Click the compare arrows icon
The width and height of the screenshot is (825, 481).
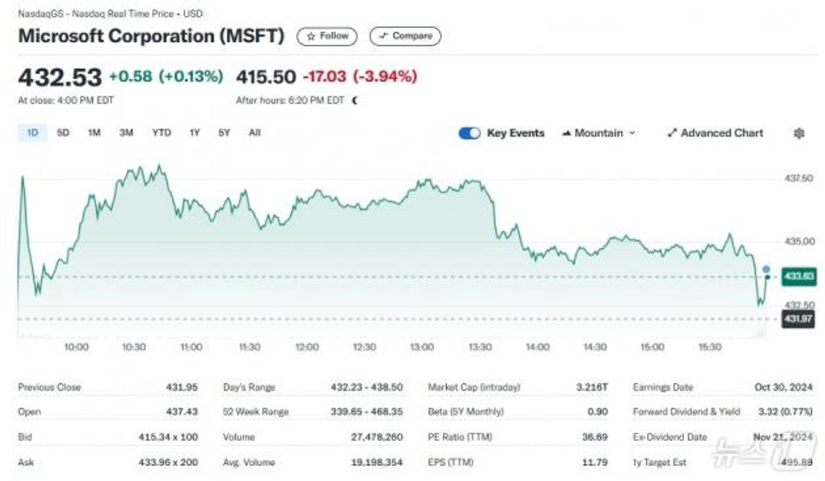(x=383, y=36)
